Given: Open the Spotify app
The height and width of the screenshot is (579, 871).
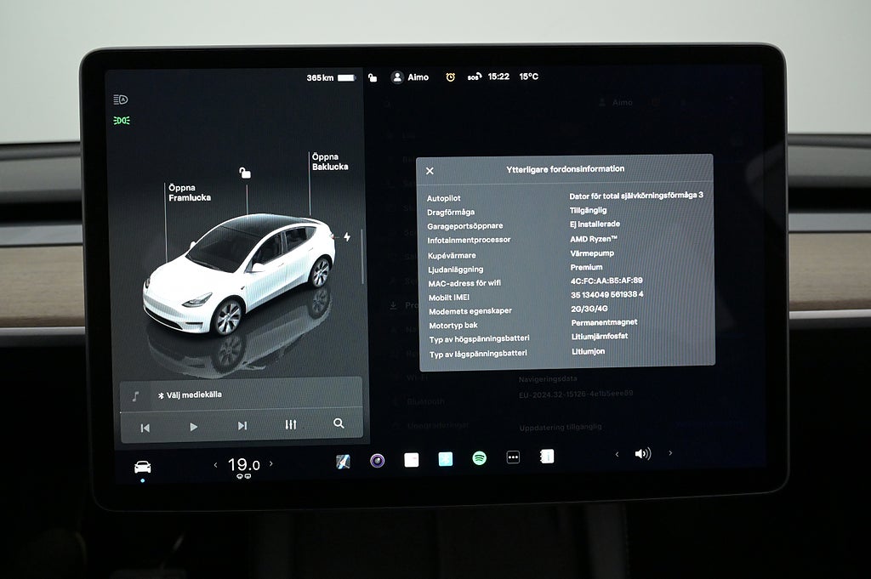Looking at the screenshot, I should [480, 458].
